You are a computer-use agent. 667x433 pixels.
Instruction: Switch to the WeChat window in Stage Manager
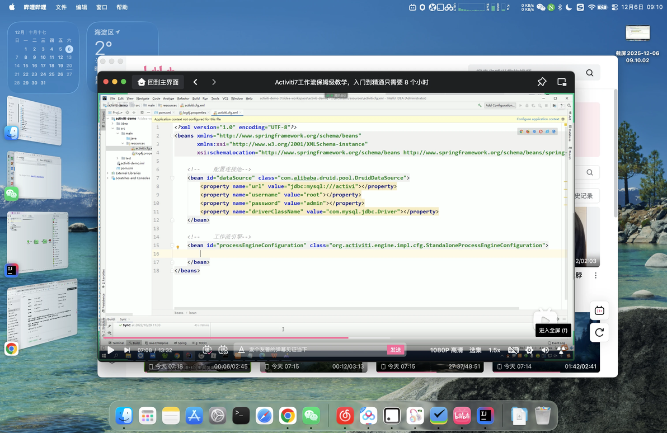tap(34, 175)
